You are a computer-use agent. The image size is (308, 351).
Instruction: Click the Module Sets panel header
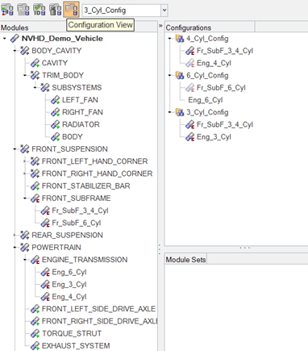coord(185,260)
